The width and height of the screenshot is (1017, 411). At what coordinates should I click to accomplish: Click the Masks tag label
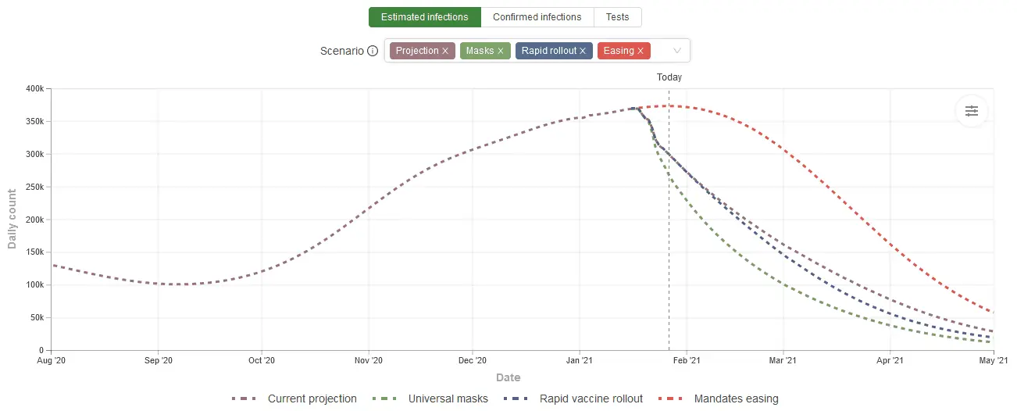point(480,51)
